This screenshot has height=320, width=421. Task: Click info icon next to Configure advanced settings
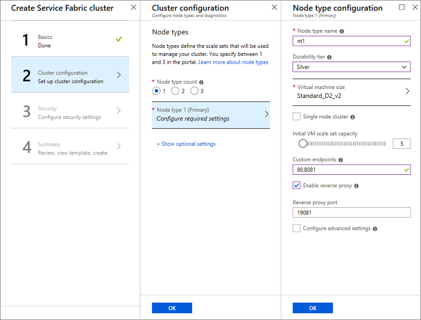tap(375, 229)
